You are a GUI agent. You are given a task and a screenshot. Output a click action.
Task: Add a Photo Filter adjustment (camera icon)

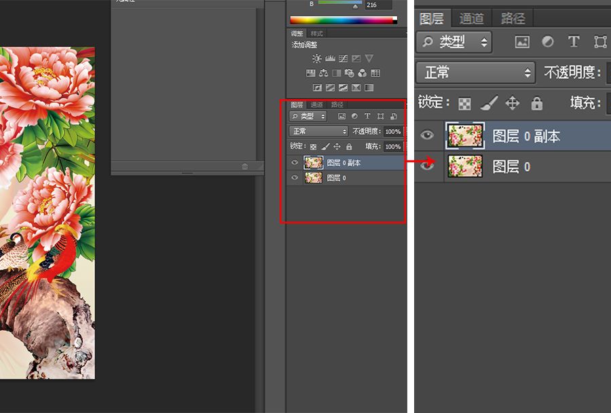pyautogui.click(x=349, y=73)
